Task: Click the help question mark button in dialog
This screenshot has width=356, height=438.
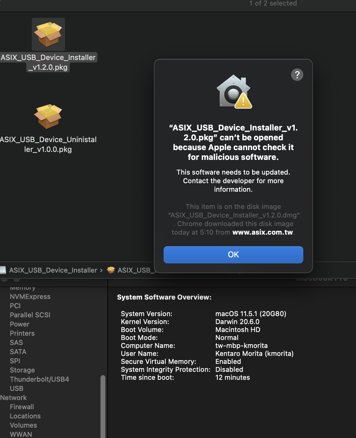Action: pyautogui.click(x=297, y=75)
